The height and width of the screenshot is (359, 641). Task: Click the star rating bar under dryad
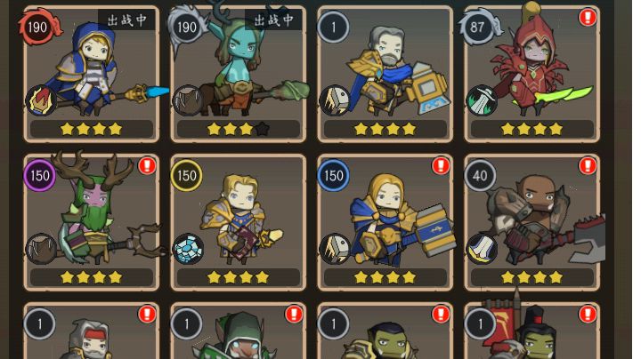239,130
